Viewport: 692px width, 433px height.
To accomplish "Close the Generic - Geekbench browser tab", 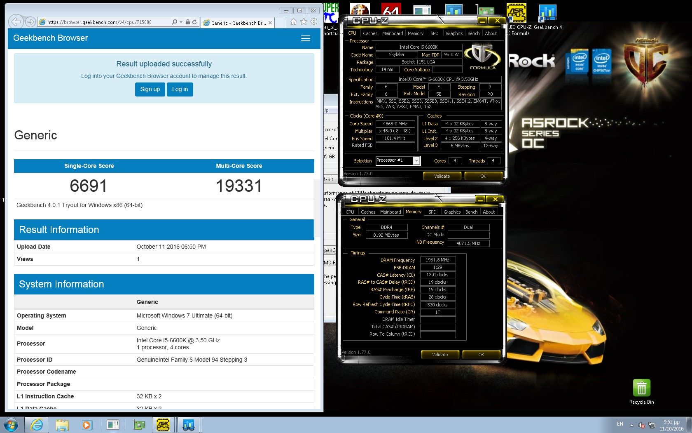I will tap(270, 23).
